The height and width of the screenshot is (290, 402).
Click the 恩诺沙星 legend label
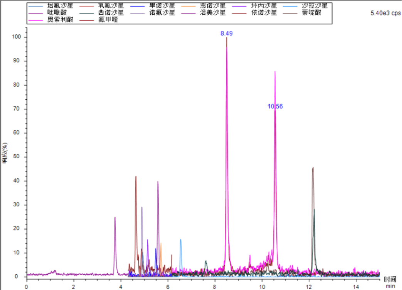pyautogui.click(x=213, y=6)
